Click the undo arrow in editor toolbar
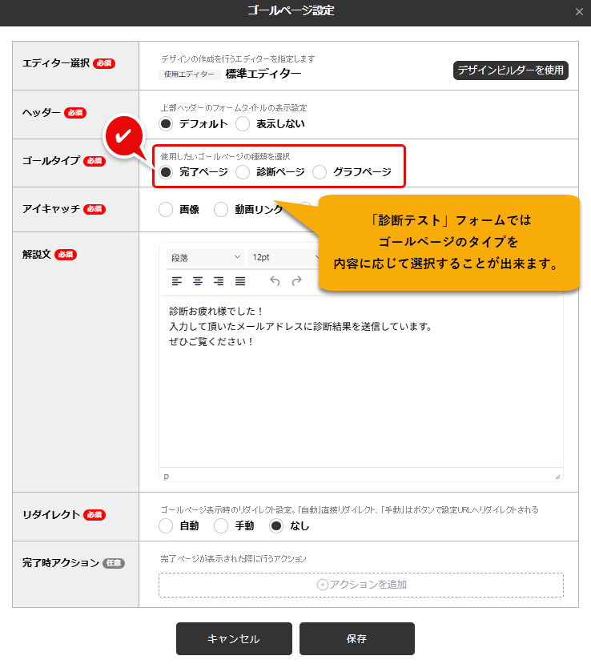The height and width of the screenshot is (668, 591). coord(275,281)
